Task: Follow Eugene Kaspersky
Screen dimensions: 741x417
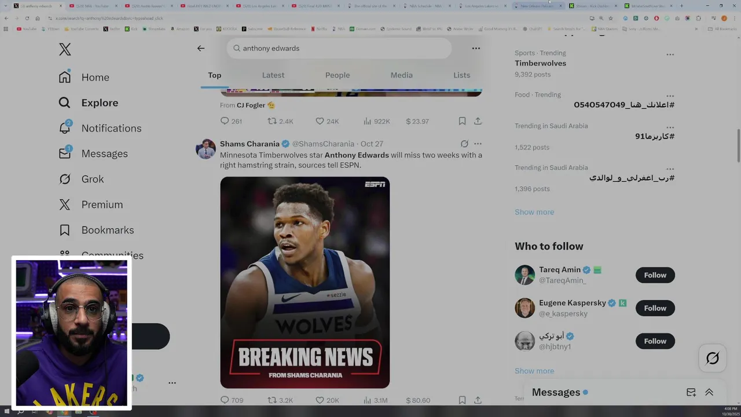Action: point(655,308)
